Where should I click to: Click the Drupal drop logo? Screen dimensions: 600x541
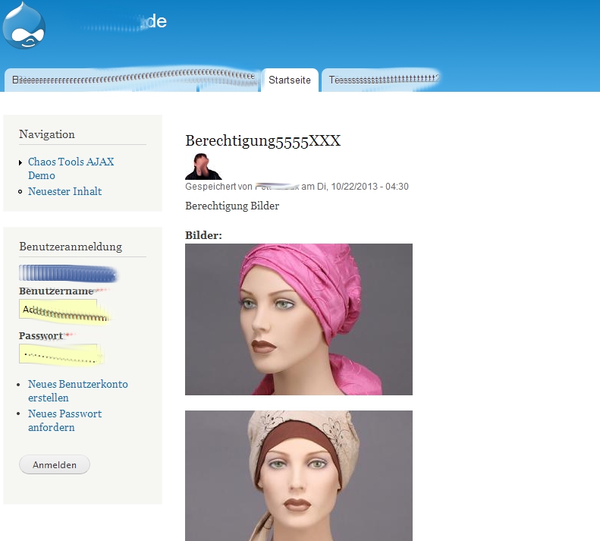point(24,26)
